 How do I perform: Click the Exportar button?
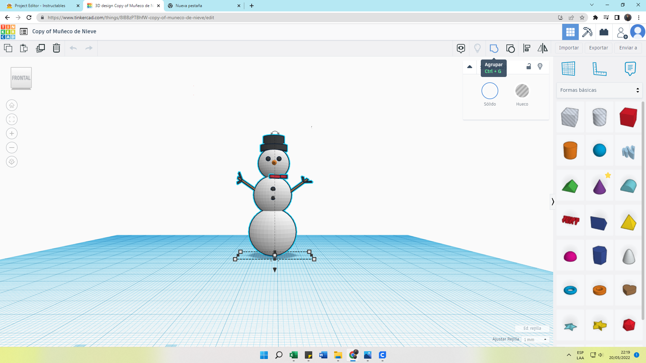pyautogui.click(x=598, y=48)
